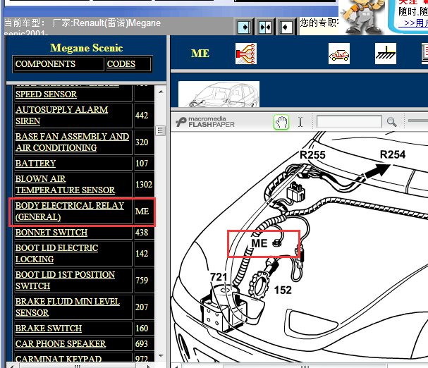Click code 320 cell
Screen dimensions: 428x368
tap(144, 142)
